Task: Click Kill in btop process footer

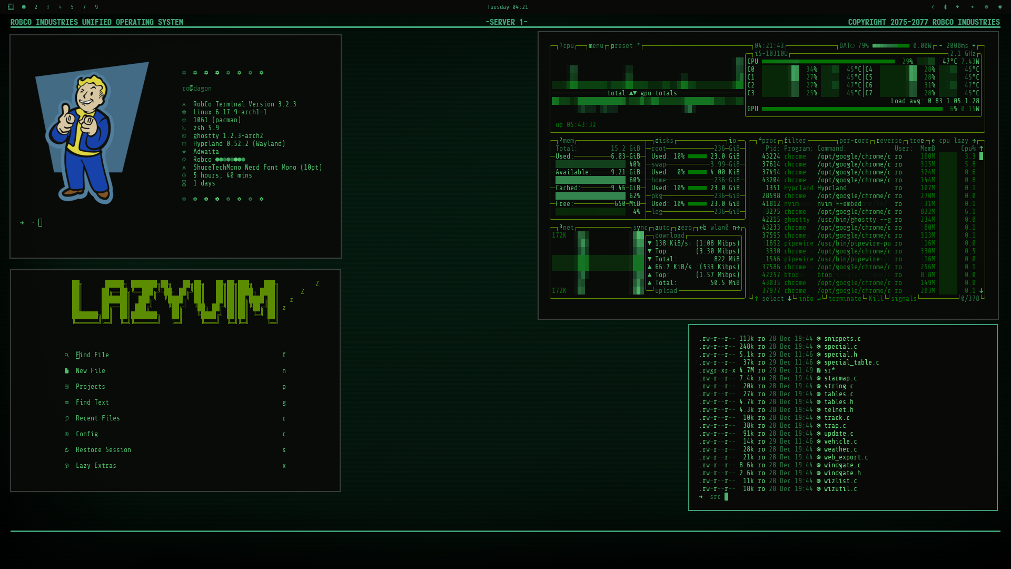Action: tap(876, 299)
